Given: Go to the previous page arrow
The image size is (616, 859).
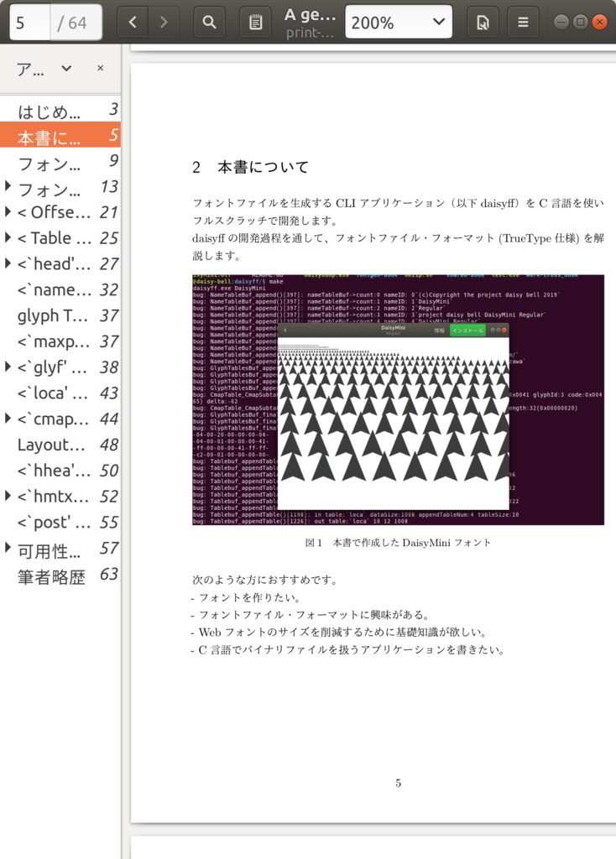Looking at the screenshot, I should [132, 22].
